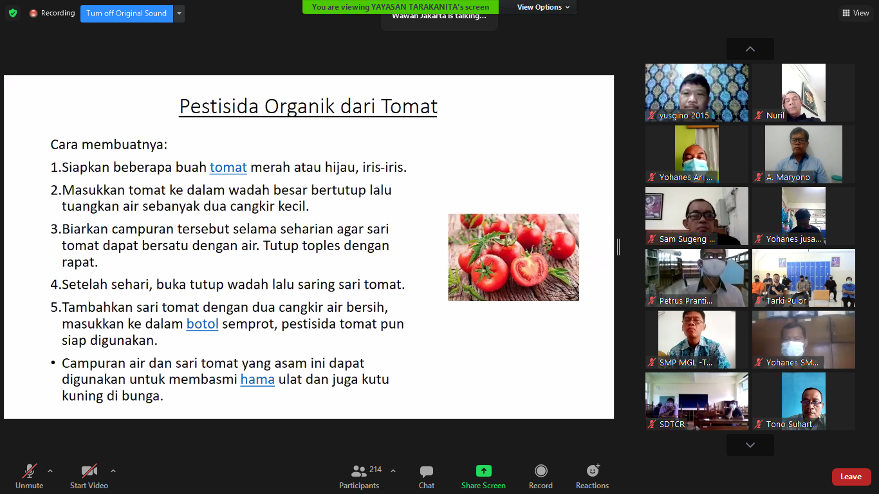Select Yohanes jusa video tile
Viewport: 879px width, 494px height.
coord(804,216)
